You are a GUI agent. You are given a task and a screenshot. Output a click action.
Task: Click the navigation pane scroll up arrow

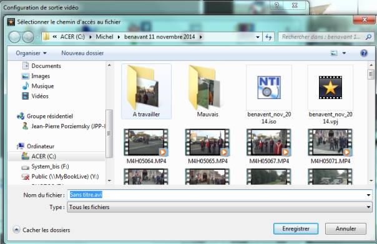[109, 65]
